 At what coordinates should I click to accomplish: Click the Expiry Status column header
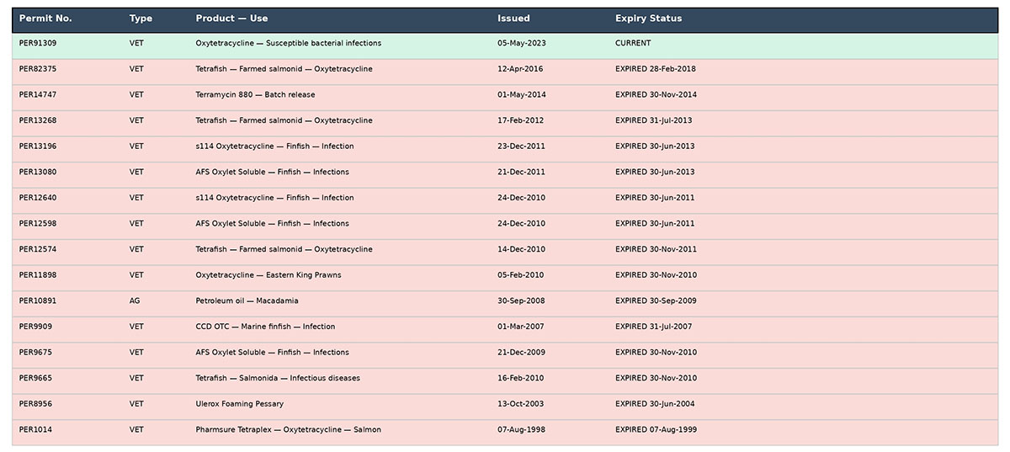[648, 19]
